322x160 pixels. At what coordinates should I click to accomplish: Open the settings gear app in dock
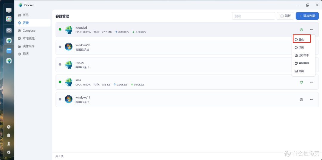click(9, 31)
